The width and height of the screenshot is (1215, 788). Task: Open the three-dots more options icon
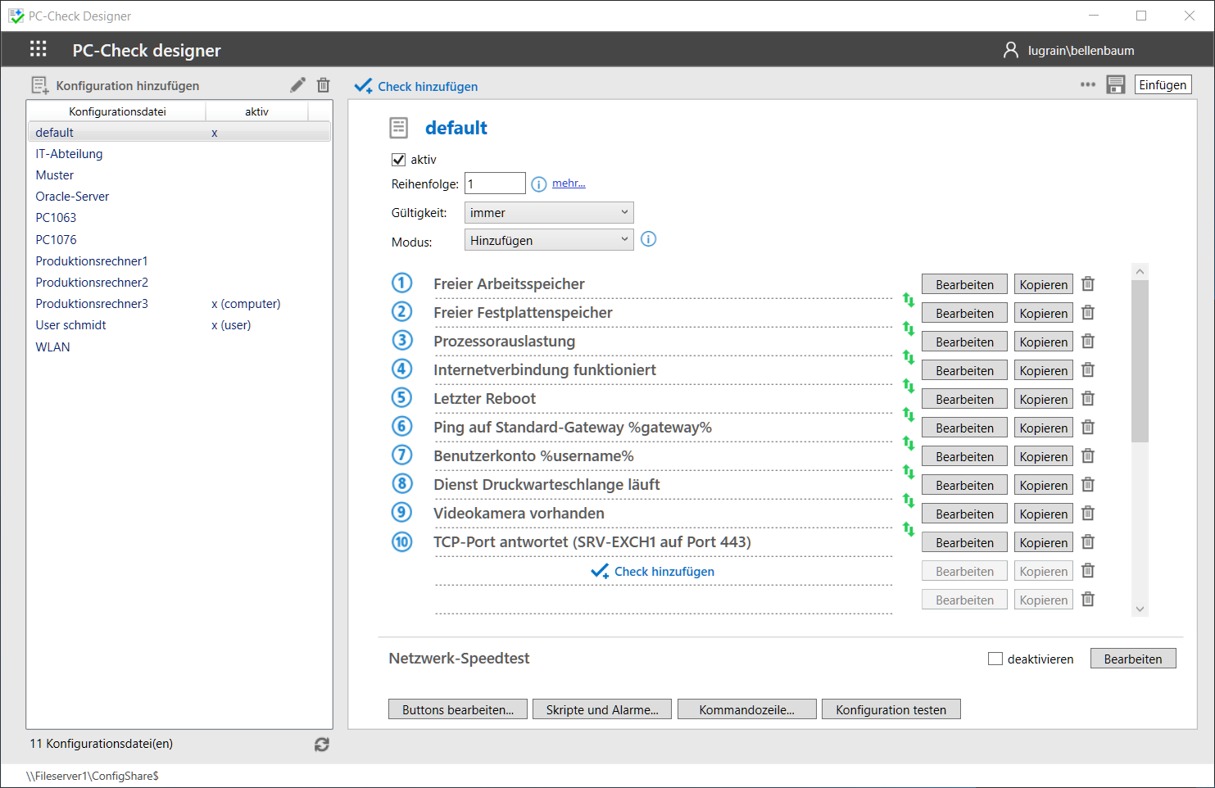pyautogui.click(x=1087, y=85)
